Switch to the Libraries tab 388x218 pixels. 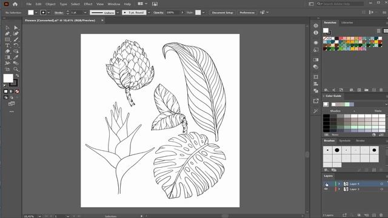pyautogui.click(x=347, y=22)
